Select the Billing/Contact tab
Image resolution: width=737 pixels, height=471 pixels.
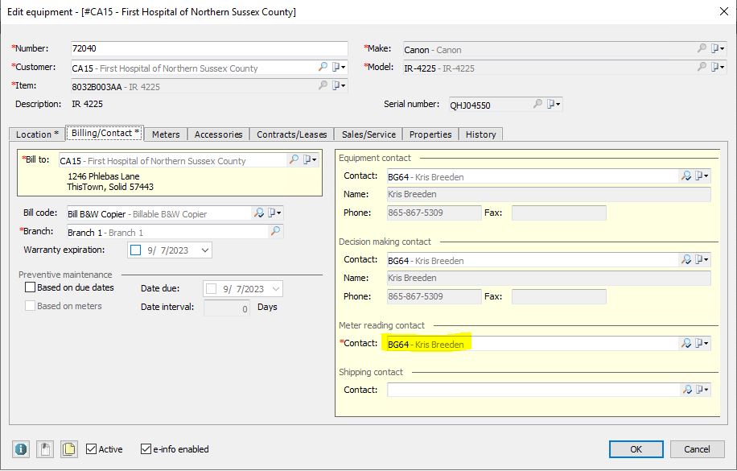(x=105, y=133)
